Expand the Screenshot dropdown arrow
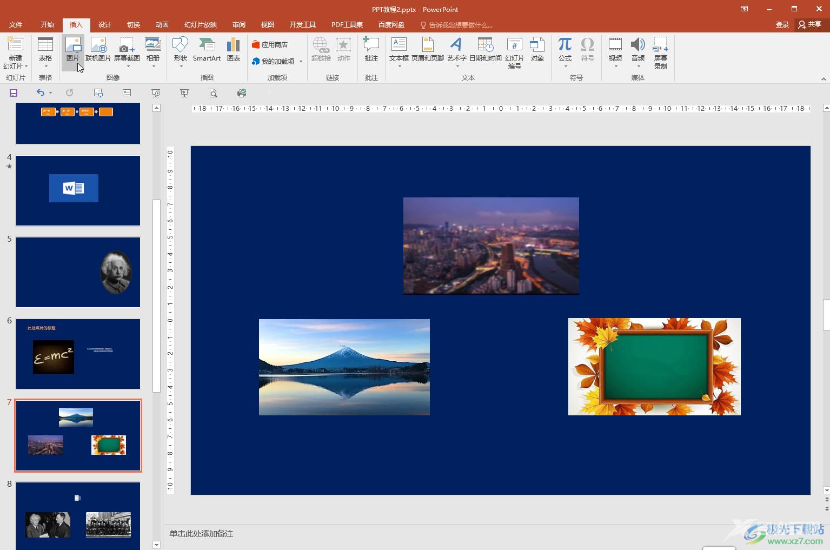830x550 pixels. pos(128,67)
